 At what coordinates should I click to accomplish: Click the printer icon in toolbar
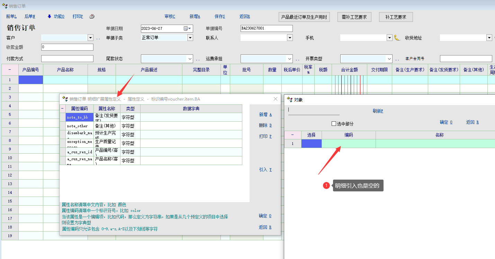tap(92, 16)
